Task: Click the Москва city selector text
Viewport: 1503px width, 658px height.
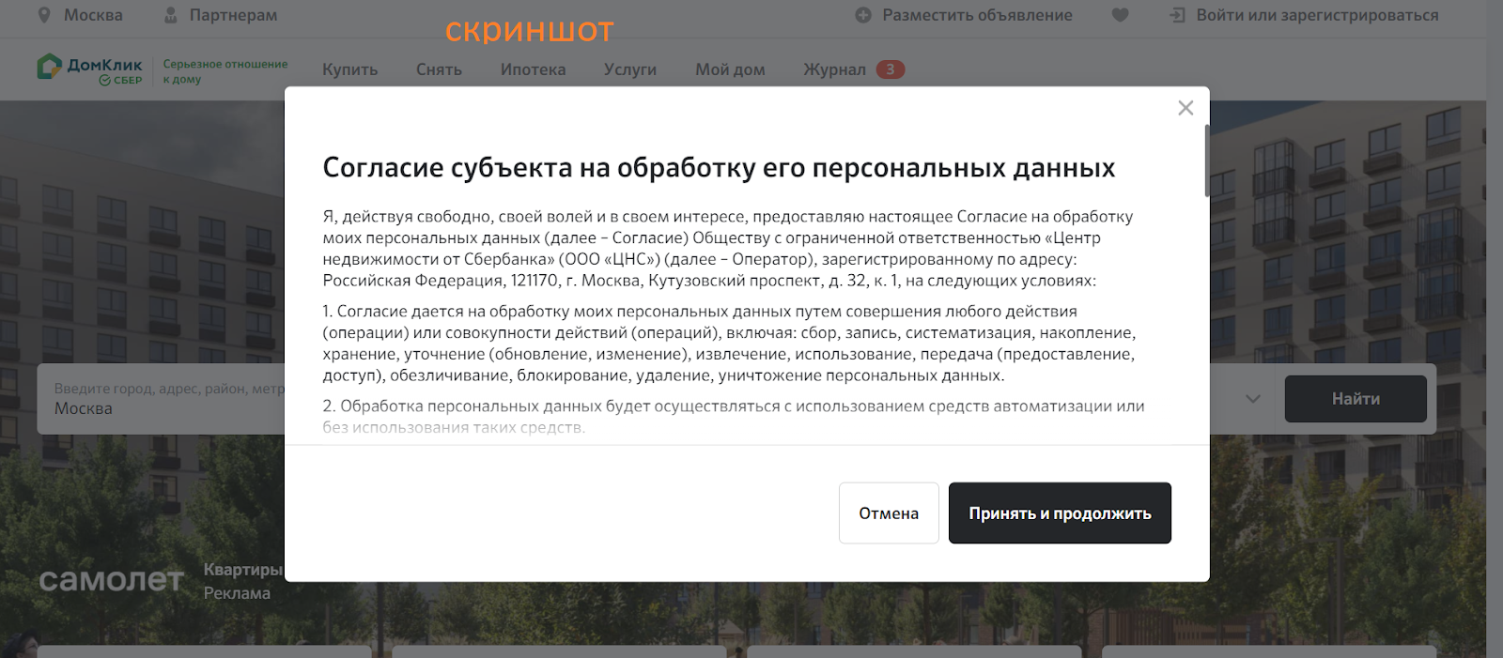Action: point(93,15)
